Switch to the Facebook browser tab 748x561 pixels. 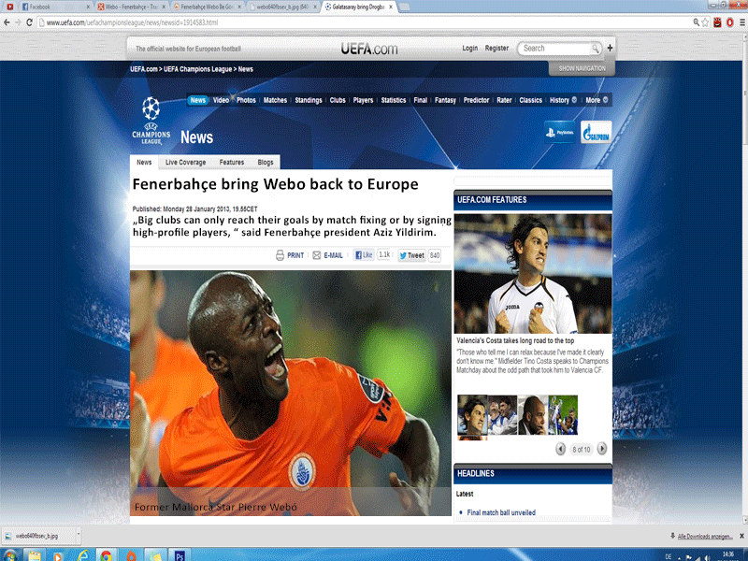(53, 7)
